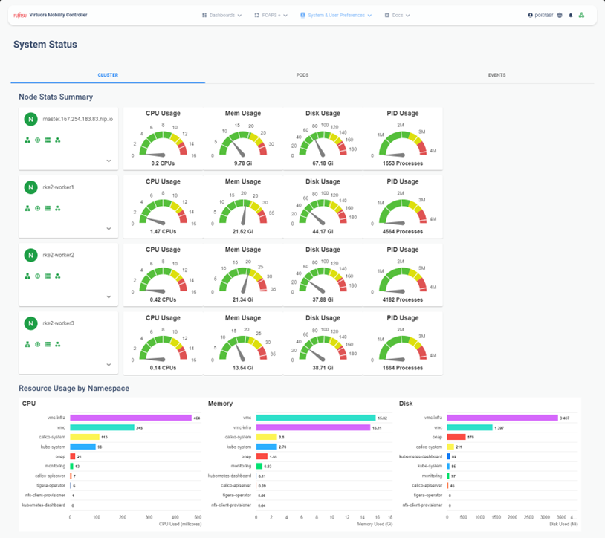This screenshot has width=605, height=538.
Task: Switch to the PODS tab
Action: click(302, 75)
